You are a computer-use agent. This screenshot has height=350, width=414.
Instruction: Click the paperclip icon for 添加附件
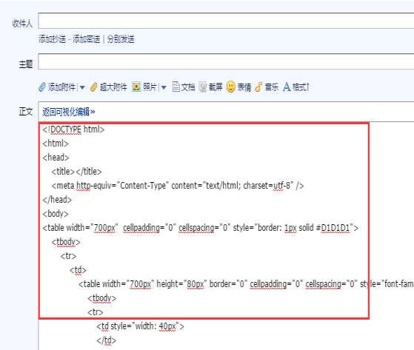tap(42, 87)
